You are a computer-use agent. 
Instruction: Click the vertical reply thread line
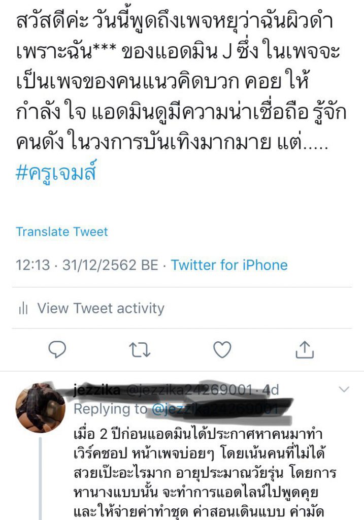(41, 478)
